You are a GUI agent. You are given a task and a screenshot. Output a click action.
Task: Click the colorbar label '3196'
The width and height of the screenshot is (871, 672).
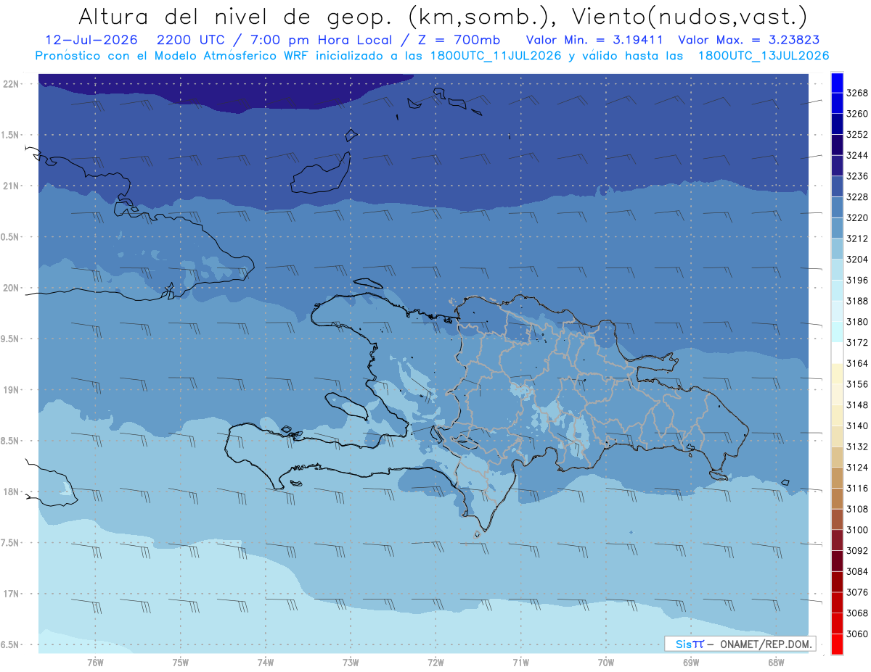[857, 280]
